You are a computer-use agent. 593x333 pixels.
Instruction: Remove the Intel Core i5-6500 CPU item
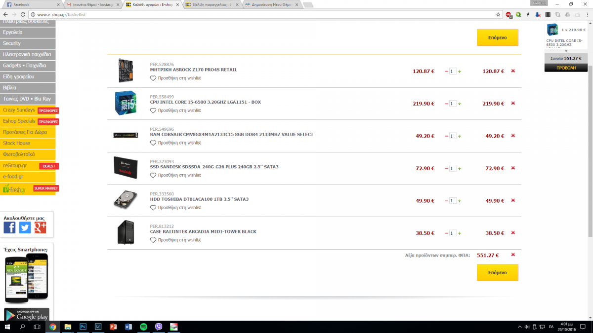[513, 104]
